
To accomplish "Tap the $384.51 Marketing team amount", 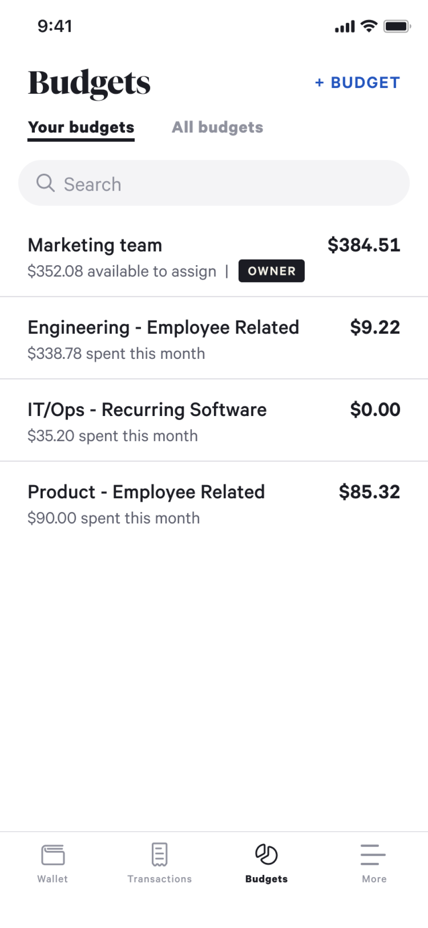I will point(364,245).
